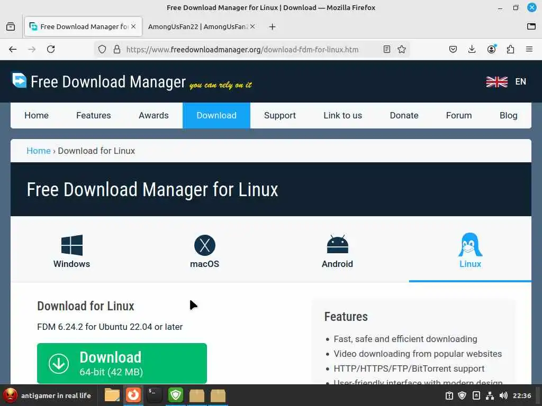Click the Free Download Manager logo icon

click(20, 80)
